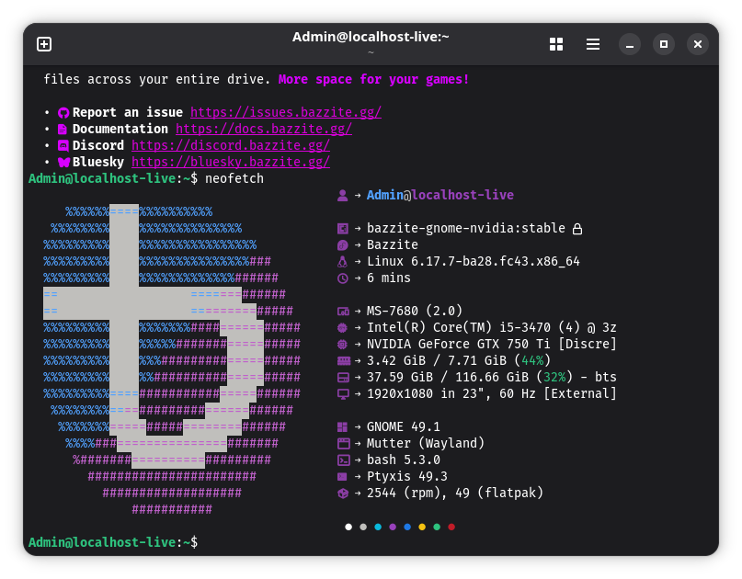The height and width of the screenshot is (579, 742).
Task: Open the discord.bazzite.gg link
Action: [231, 146]
